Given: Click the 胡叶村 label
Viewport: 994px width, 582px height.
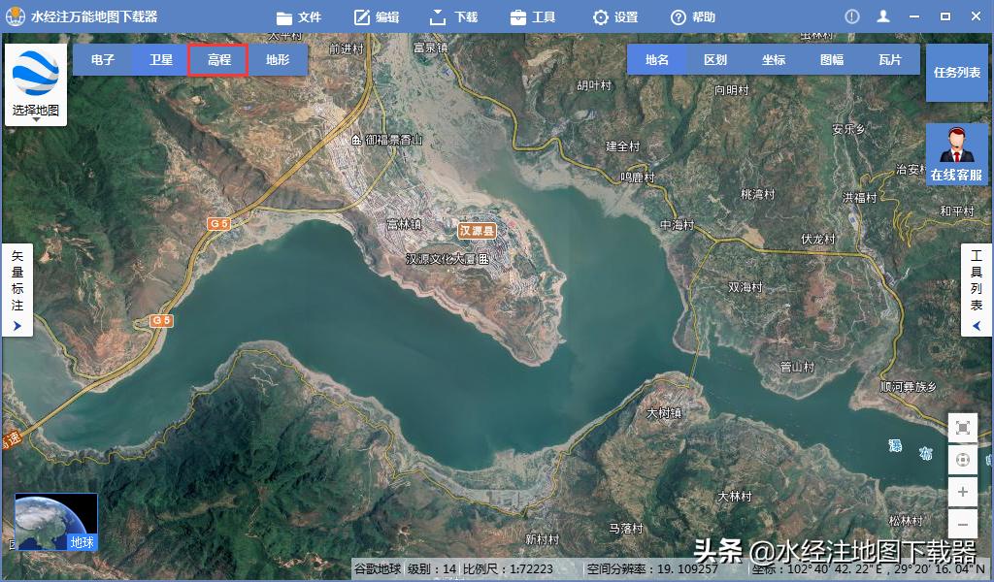Looking at the screenshot, I should pos(594,84).
